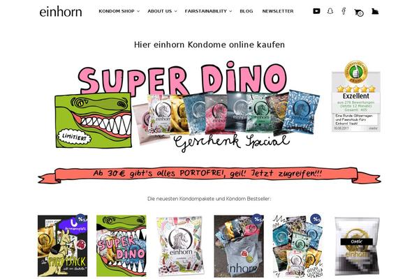
Task: Select the Partysack product thumbnail
Action: click(63, 246)
